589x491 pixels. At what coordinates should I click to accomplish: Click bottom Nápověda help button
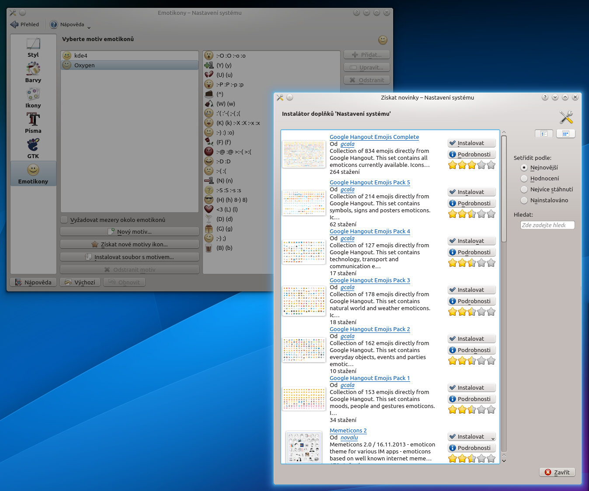click(33, 282)
